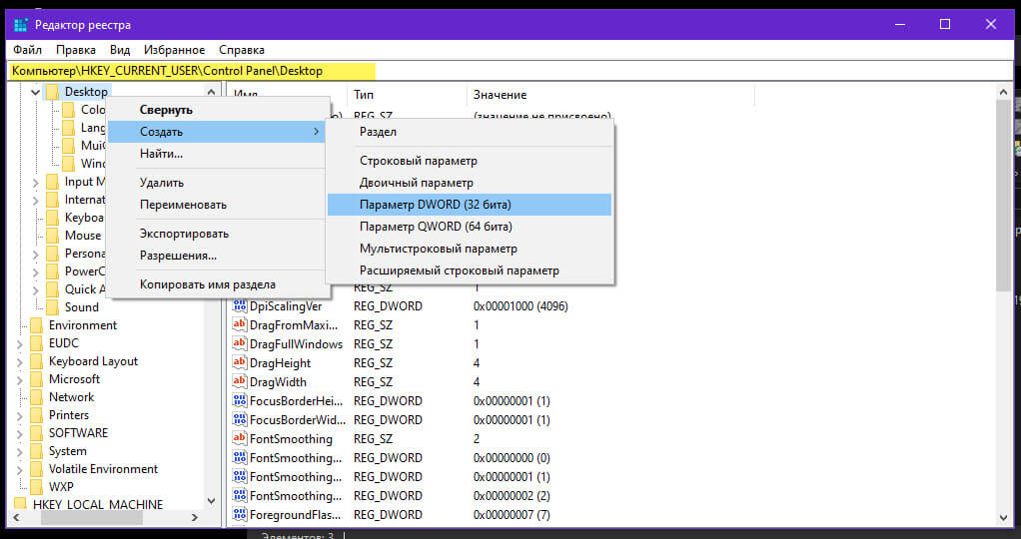Click the Network folder icon
Screen dimensions: 1021x539
(36, 397)
